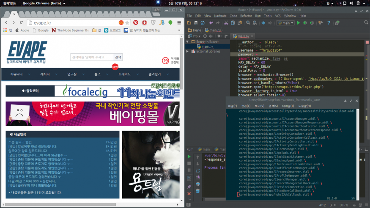Synchronize files with the blue refresh icon
This screenshot has width=370, height=208.
[203, 23]
